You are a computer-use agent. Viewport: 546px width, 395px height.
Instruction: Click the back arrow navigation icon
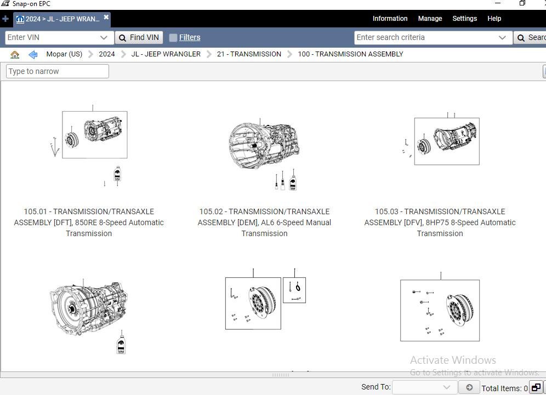coord(32,54)
